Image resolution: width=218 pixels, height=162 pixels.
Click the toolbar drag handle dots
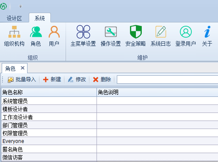tap(3, 80)
